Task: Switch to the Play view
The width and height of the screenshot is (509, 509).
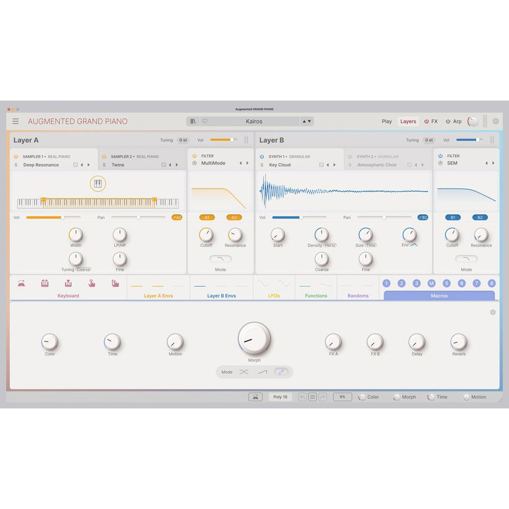Action: pyautogui.click(x=387, y=122)
